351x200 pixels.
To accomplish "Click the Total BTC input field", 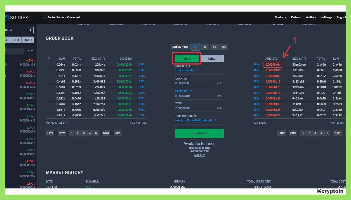I will coord(199,108).
